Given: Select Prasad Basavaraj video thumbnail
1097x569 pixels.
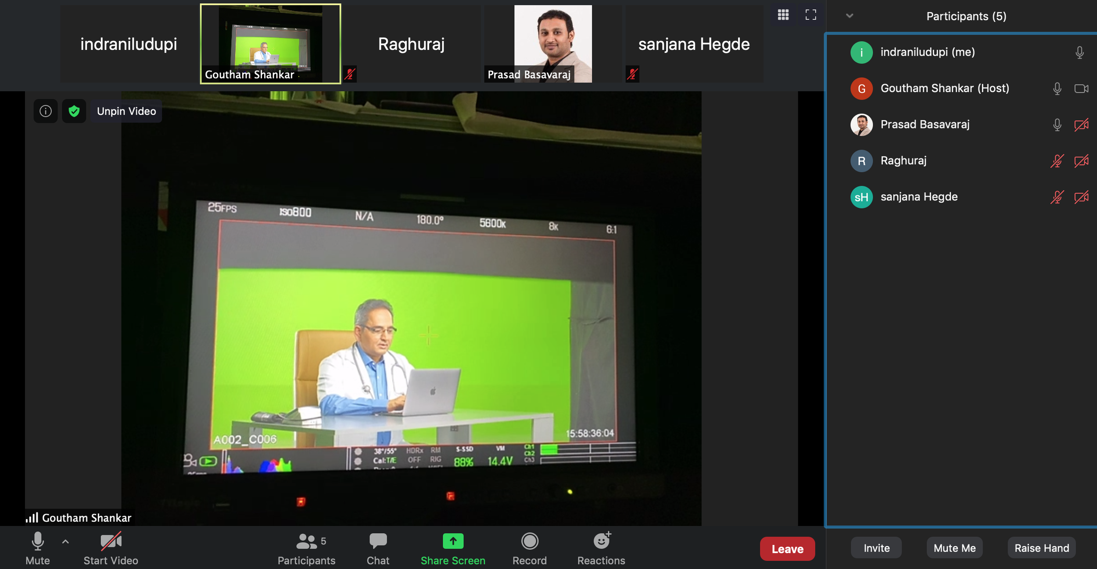Looking at the screenshot, I should [552, 44].
